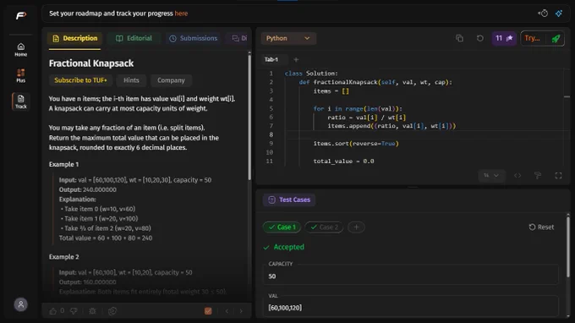
Task: Open the user profile avatar
Action: tap(21, 304)
